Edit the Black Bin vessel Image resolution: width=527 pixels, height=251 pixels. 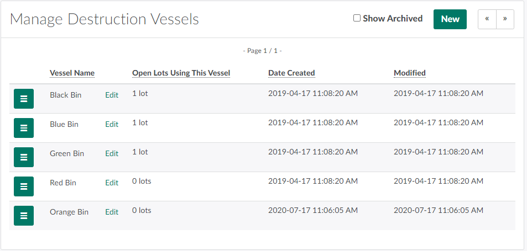[112, 95]
